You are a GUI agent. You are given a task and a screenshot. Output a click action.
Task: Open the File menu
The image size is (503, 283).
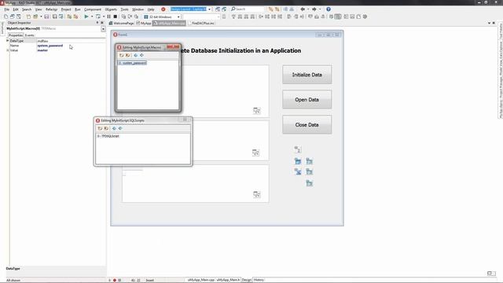point(6,9)
